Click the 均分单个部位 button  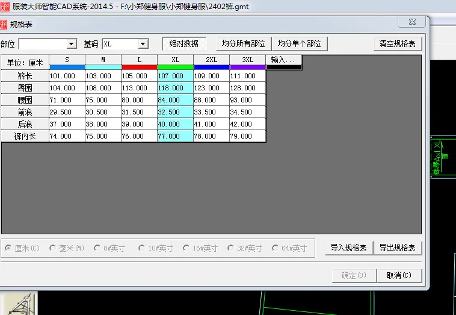click(x=300, y=44)
